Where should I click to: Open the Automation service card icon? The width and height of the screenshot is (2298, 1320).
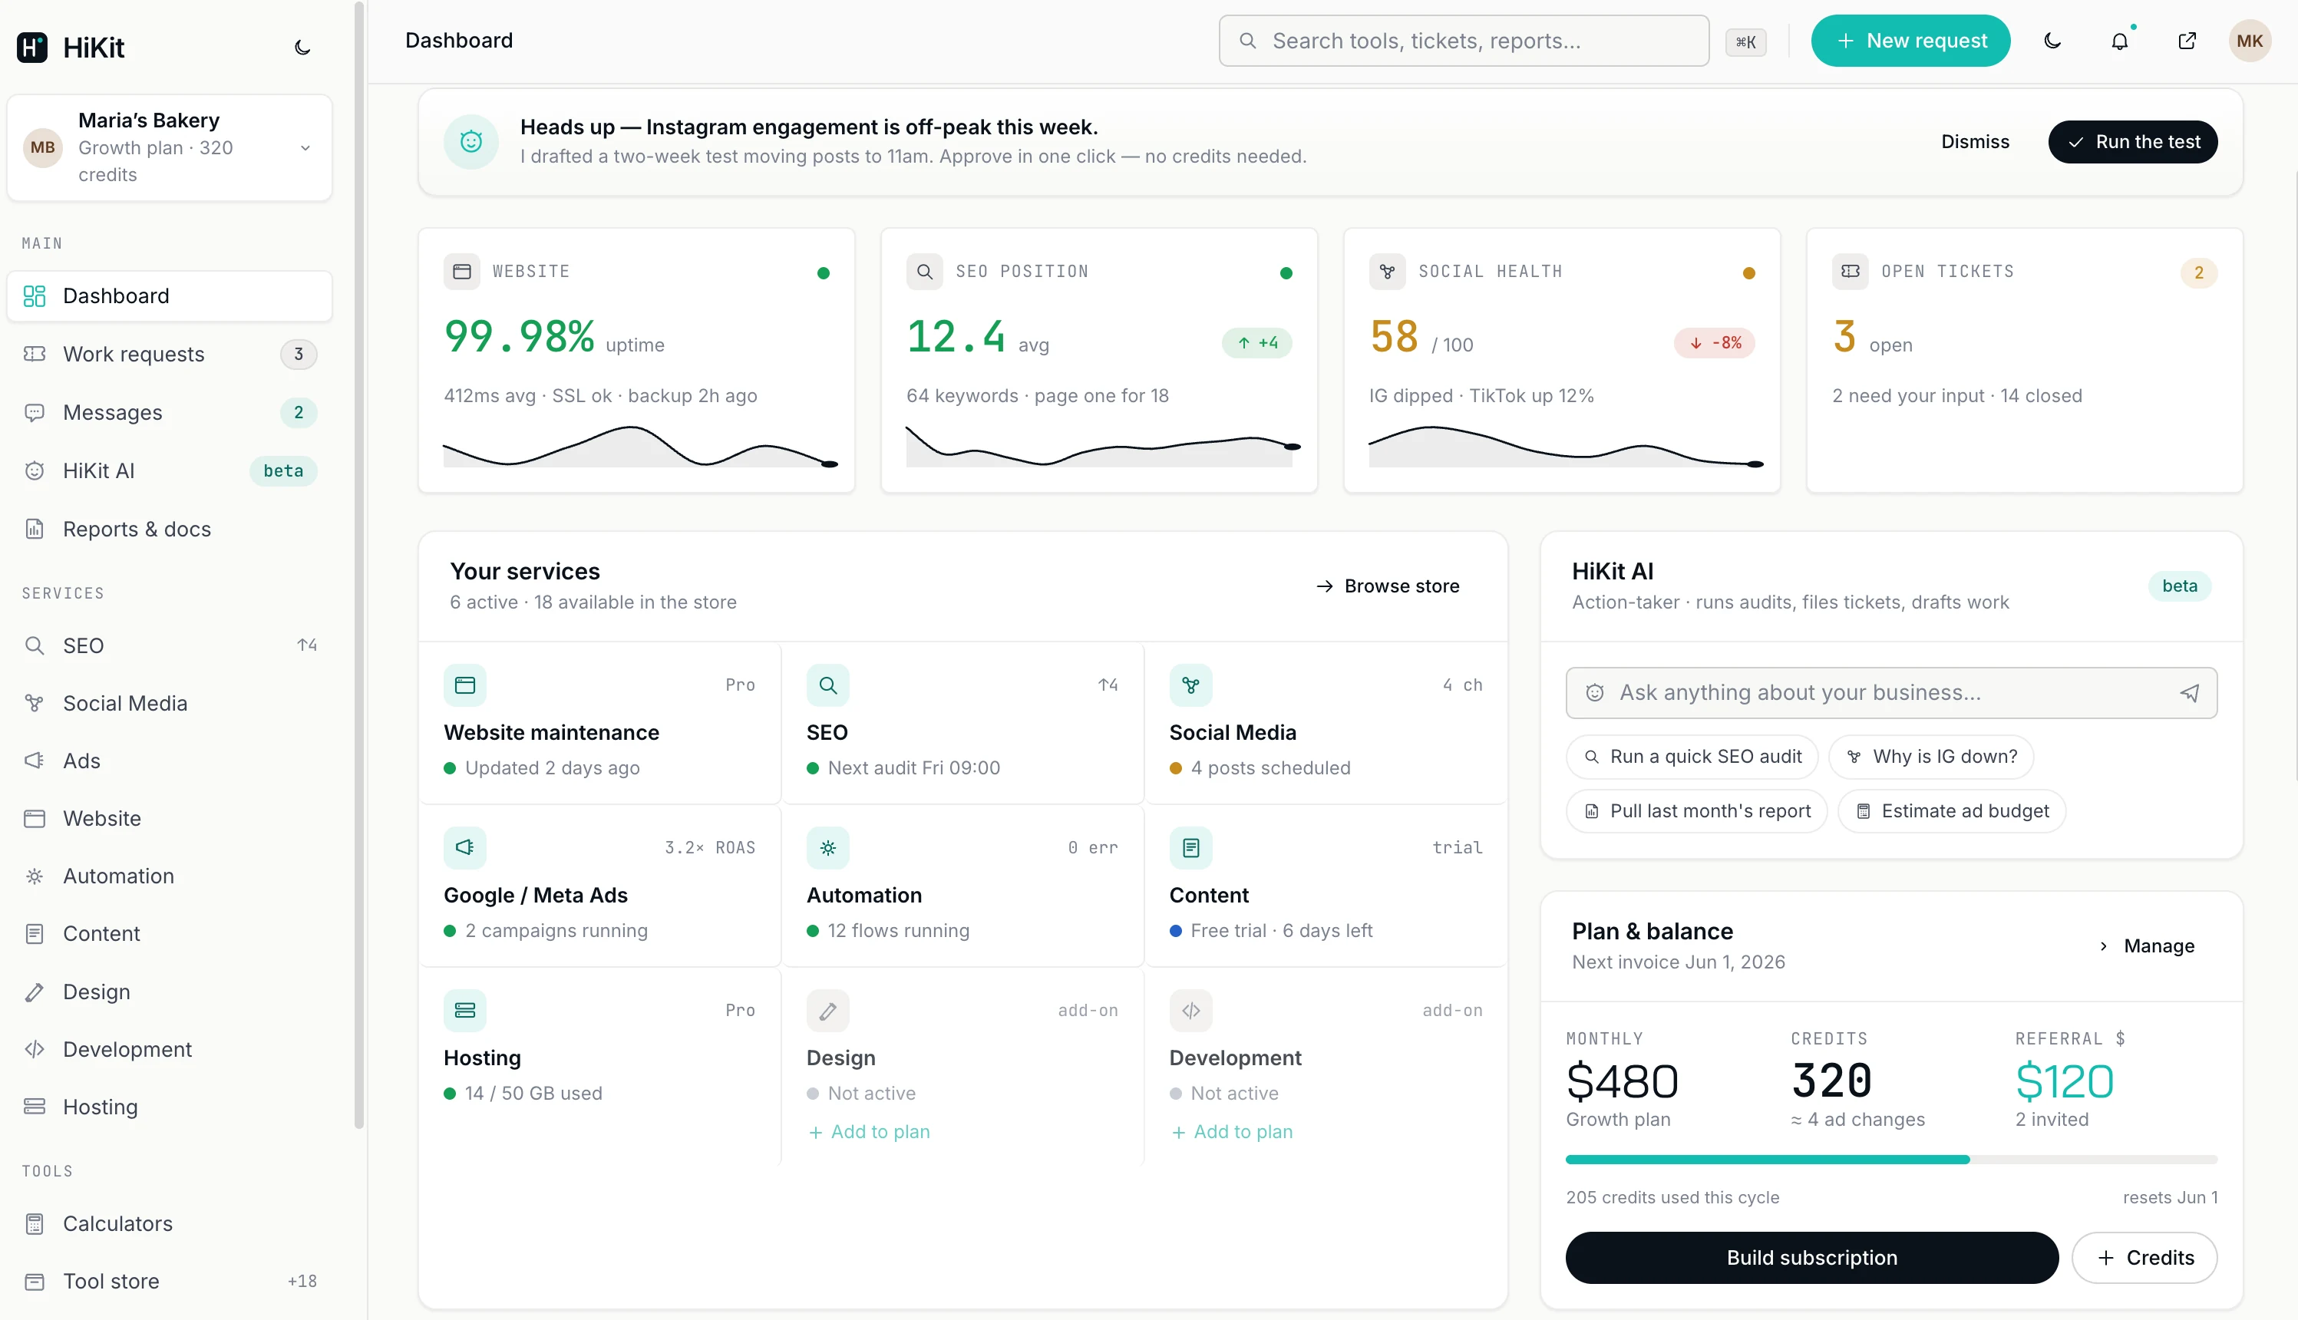click(x=827, y=848)
